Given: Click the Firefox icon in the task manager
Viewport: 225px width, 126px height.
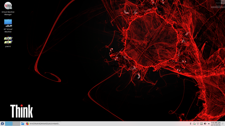Looking at the screenshot, I should pos(27,123).
